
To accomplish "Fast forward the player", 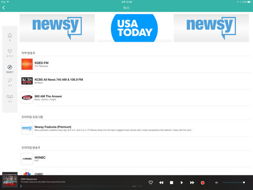I will (x=192, y=183).
